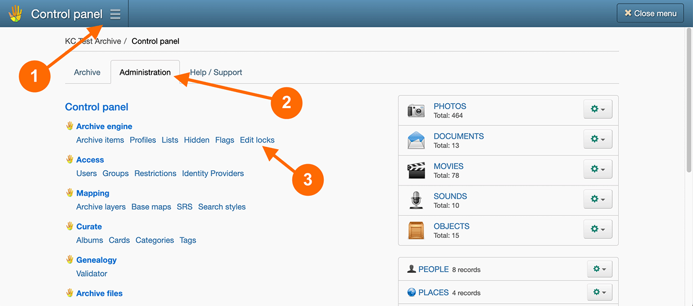
Task: Open the gear dropdown for OBJECTS
Action: pos(598,229)
